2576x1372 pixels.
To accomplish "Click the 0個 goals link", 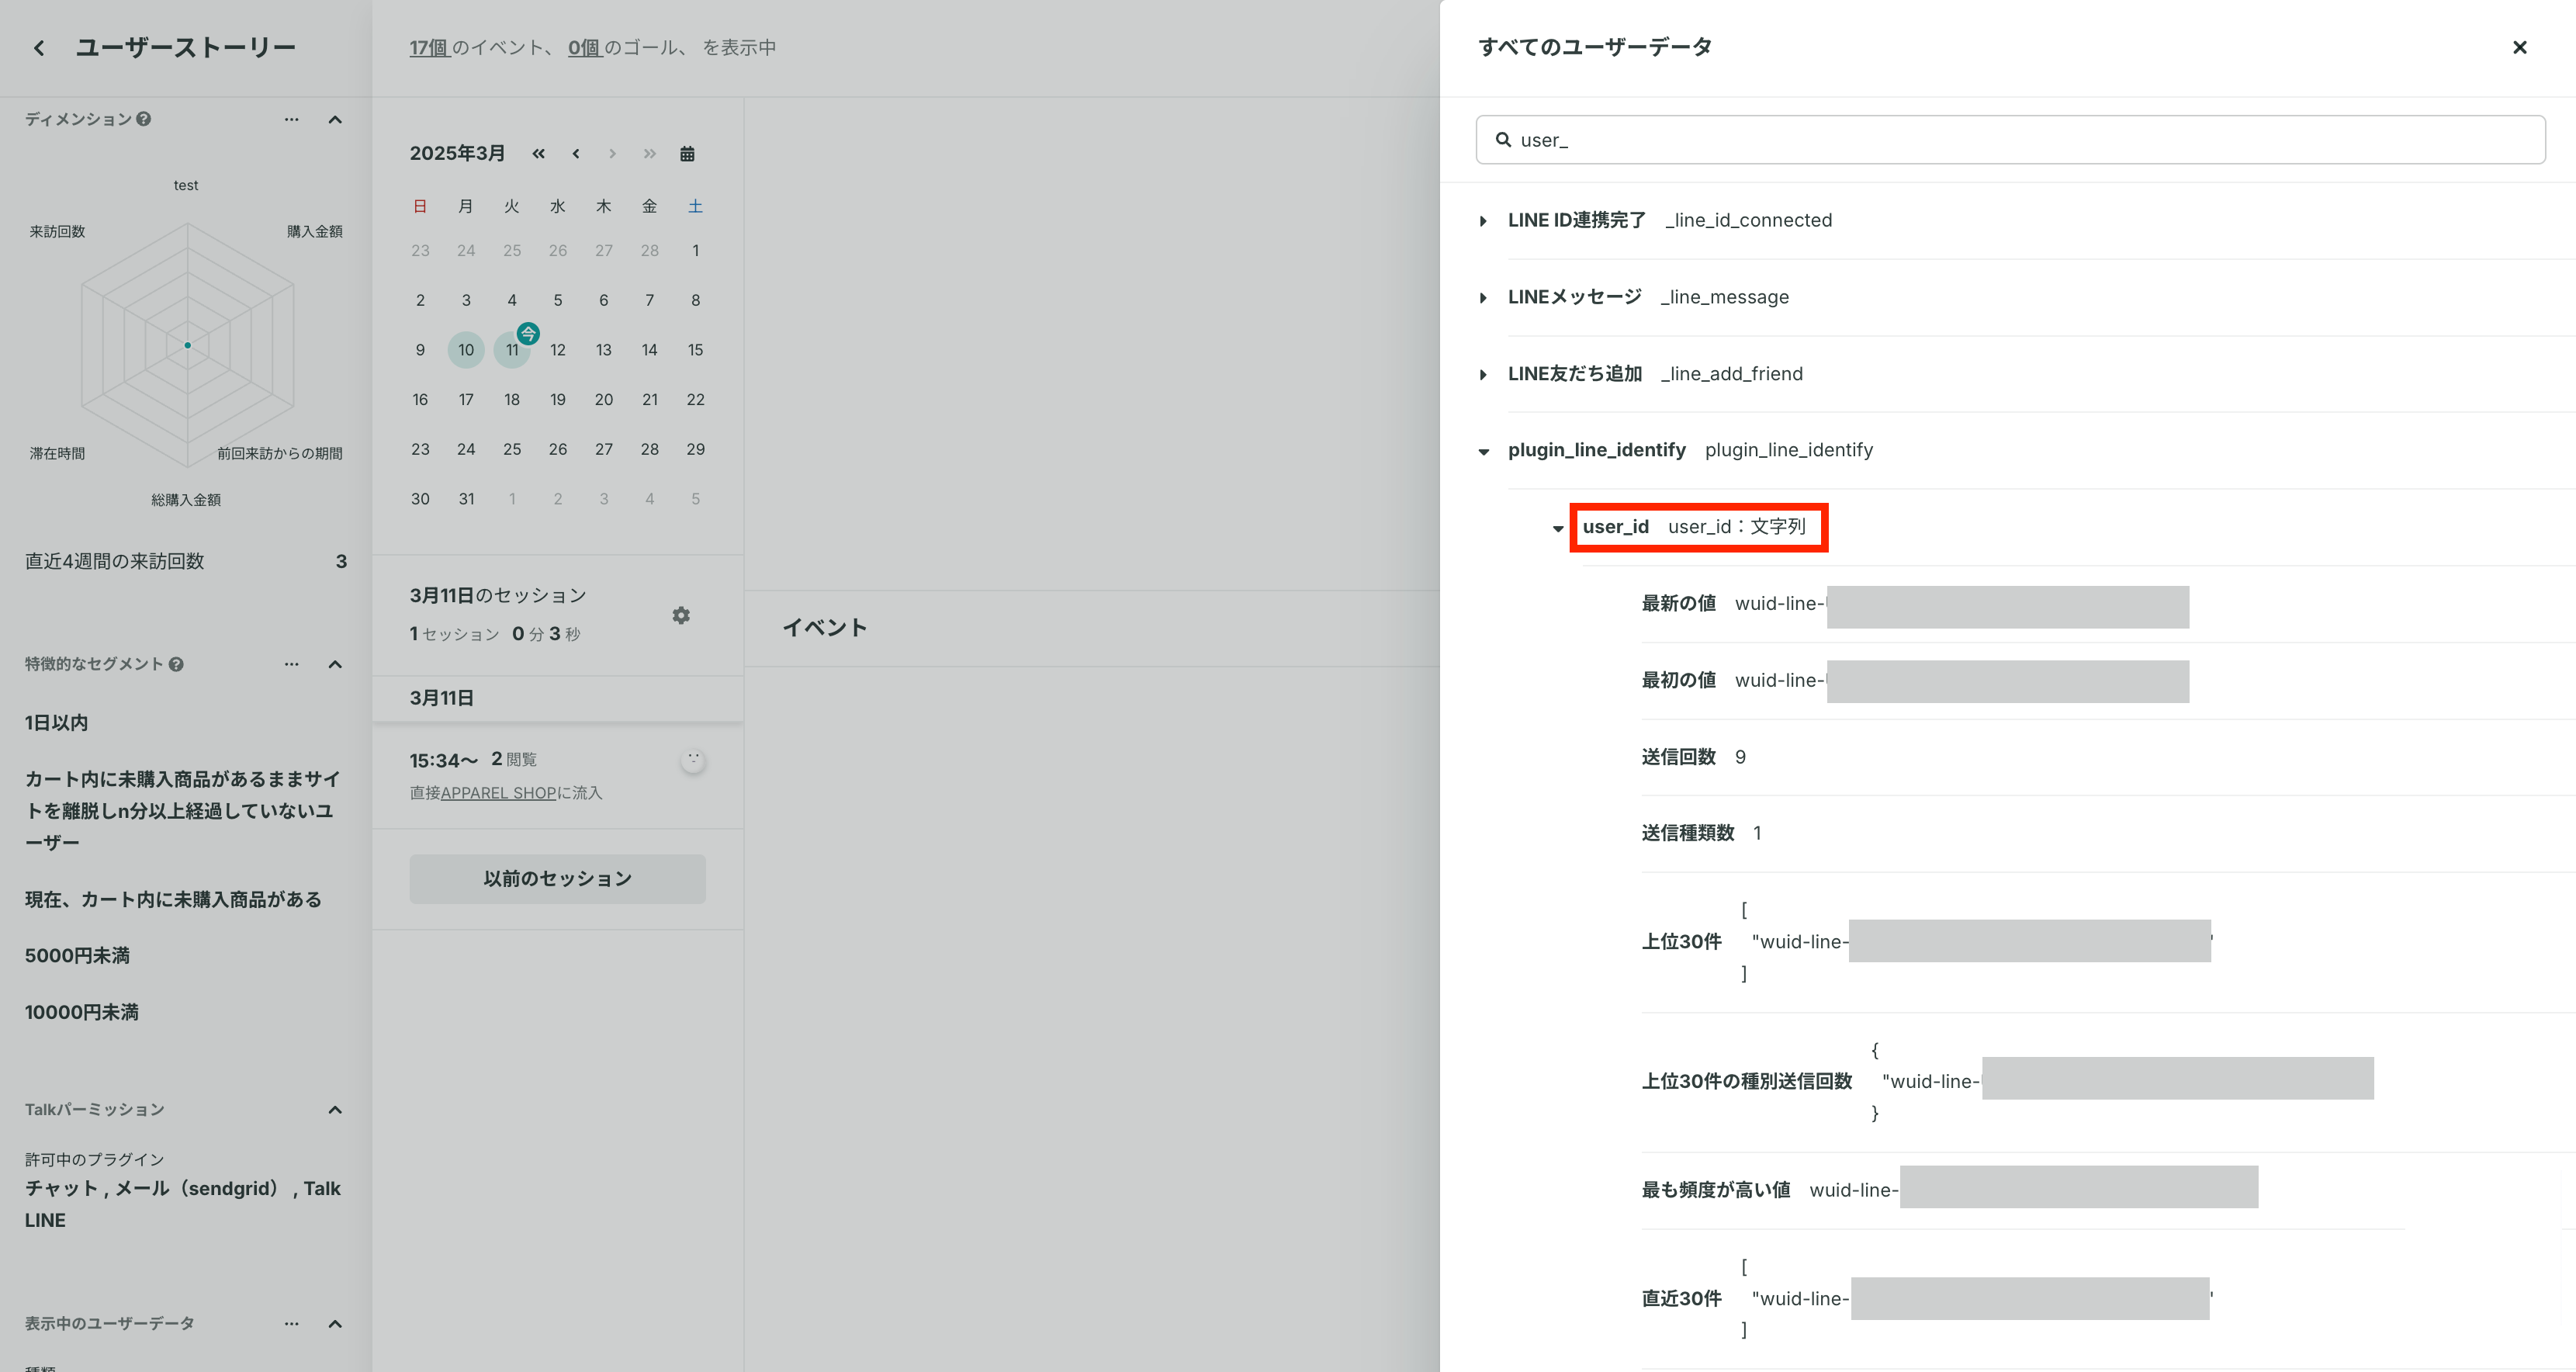I will point(585,48).
